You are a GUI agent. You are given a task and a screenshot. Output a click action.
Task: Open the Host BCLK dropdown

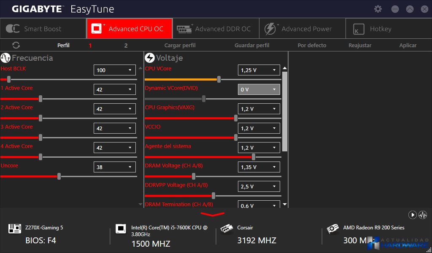click(115, 70)
